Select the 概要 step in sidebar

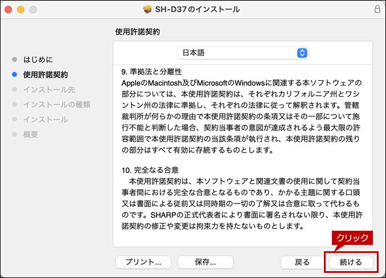31,134
